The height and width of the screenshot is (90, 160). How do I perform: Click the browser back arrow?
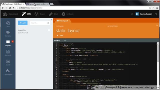pos(3,8)
